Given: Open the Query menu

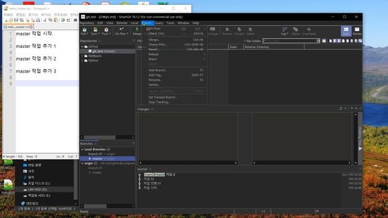Looking at the screenshot, I should [159, 23].
